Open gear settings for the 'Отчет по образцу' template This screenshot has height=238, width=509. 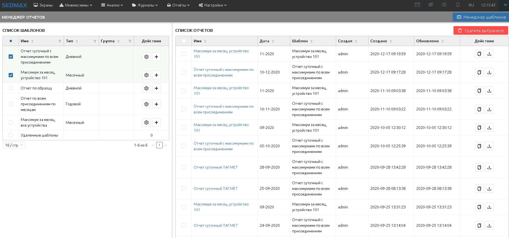coord(146,88)
